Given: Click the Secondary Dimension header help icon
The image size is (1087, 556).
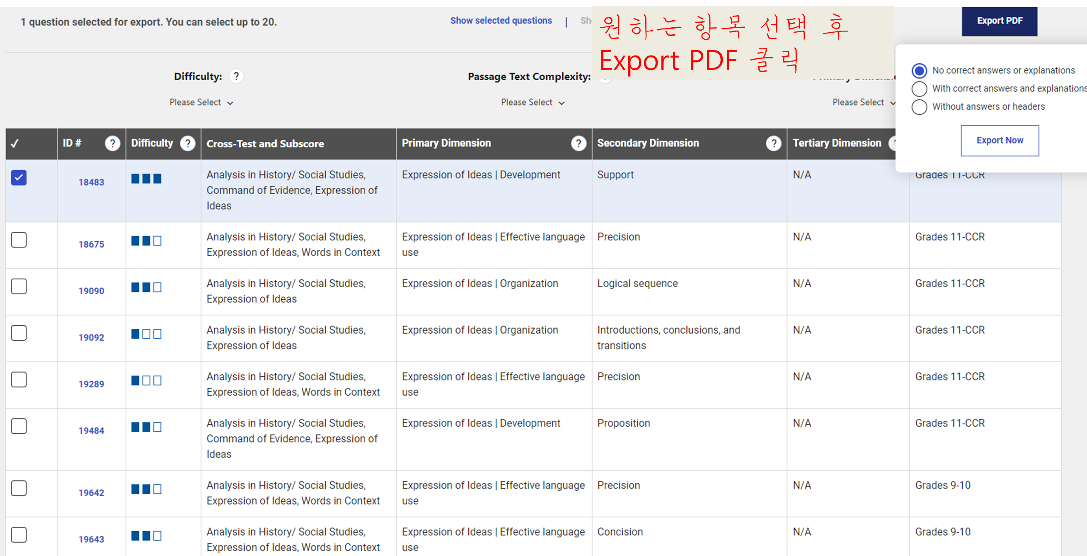Looking at the screenshot, I should [773, 143].
